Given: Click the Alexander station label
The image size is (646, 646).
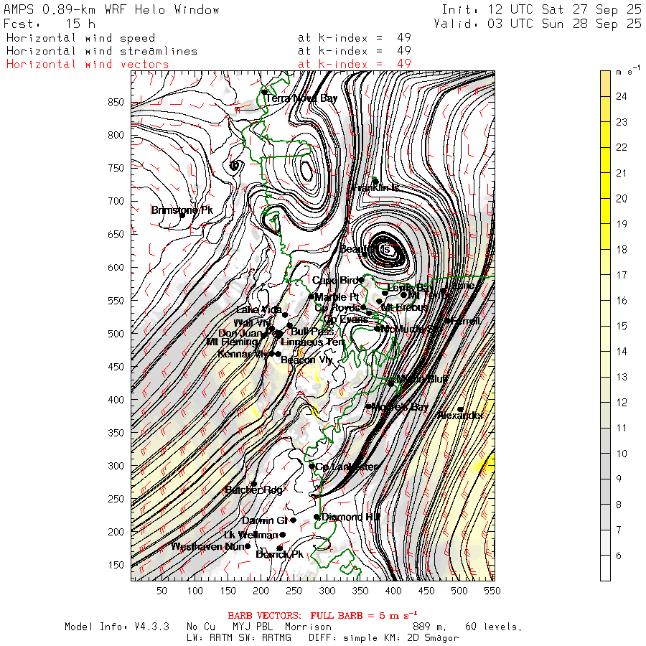Looking at the screenshot, I should pos(460,416).
